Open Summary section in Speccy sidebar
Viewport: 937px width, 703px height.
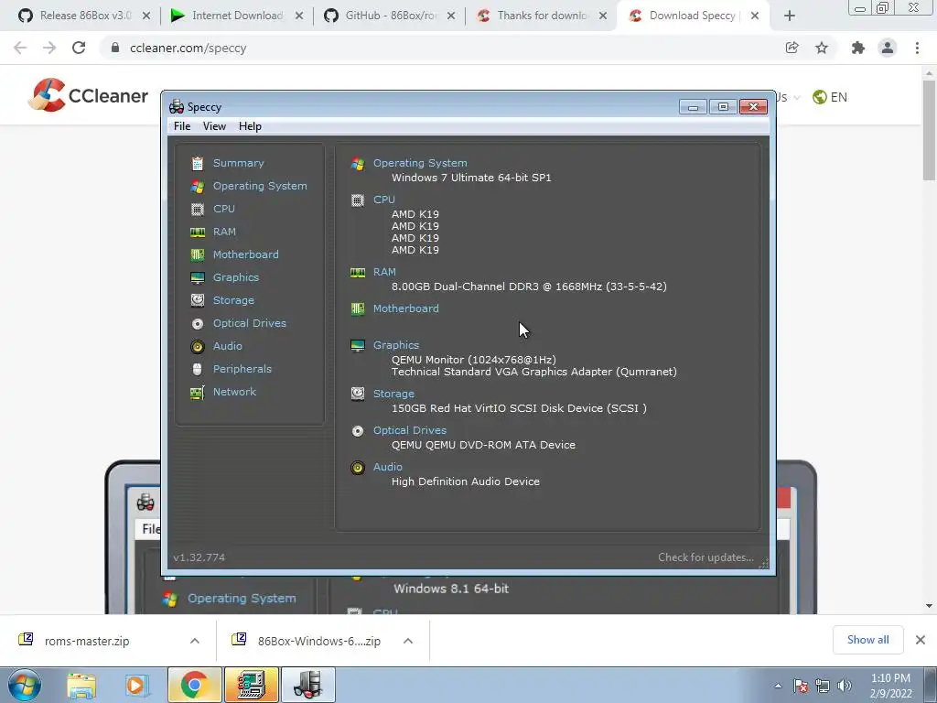[238, 163]
